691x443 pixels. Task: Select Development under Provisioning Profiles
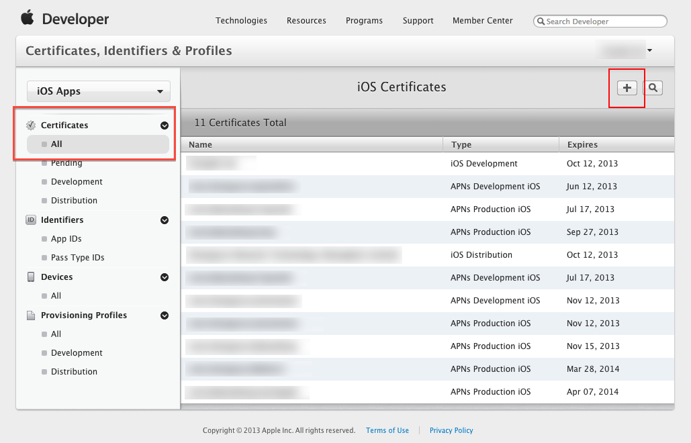77,353
